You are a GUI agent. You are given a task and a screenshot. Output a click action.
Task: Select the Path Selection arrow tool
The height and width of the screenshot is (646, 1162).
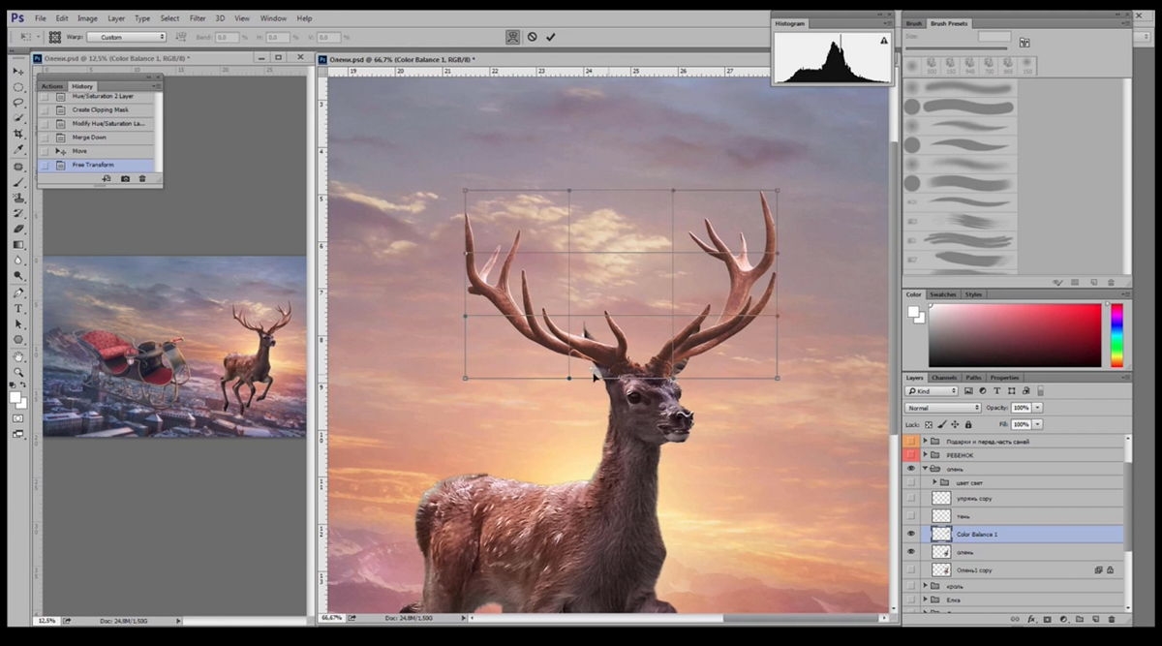17,323
